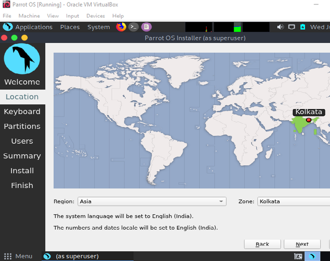Screen dimensions: 330x261
Task: Close the installer with the red button
Action: point(4,38)
